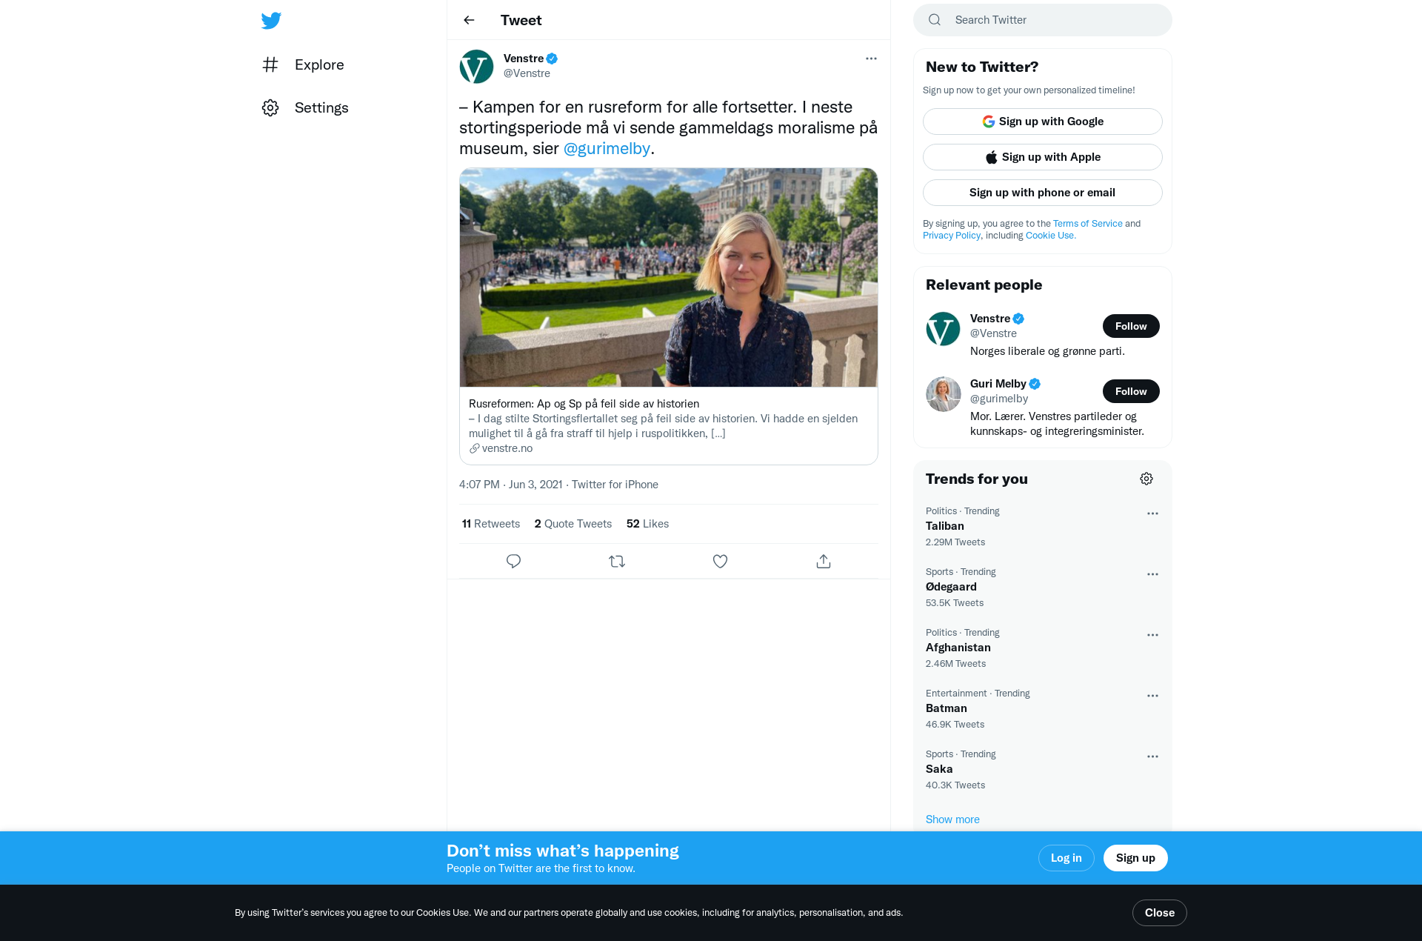
Task: Click the venstre.no domain text
Action: (507, 448)
